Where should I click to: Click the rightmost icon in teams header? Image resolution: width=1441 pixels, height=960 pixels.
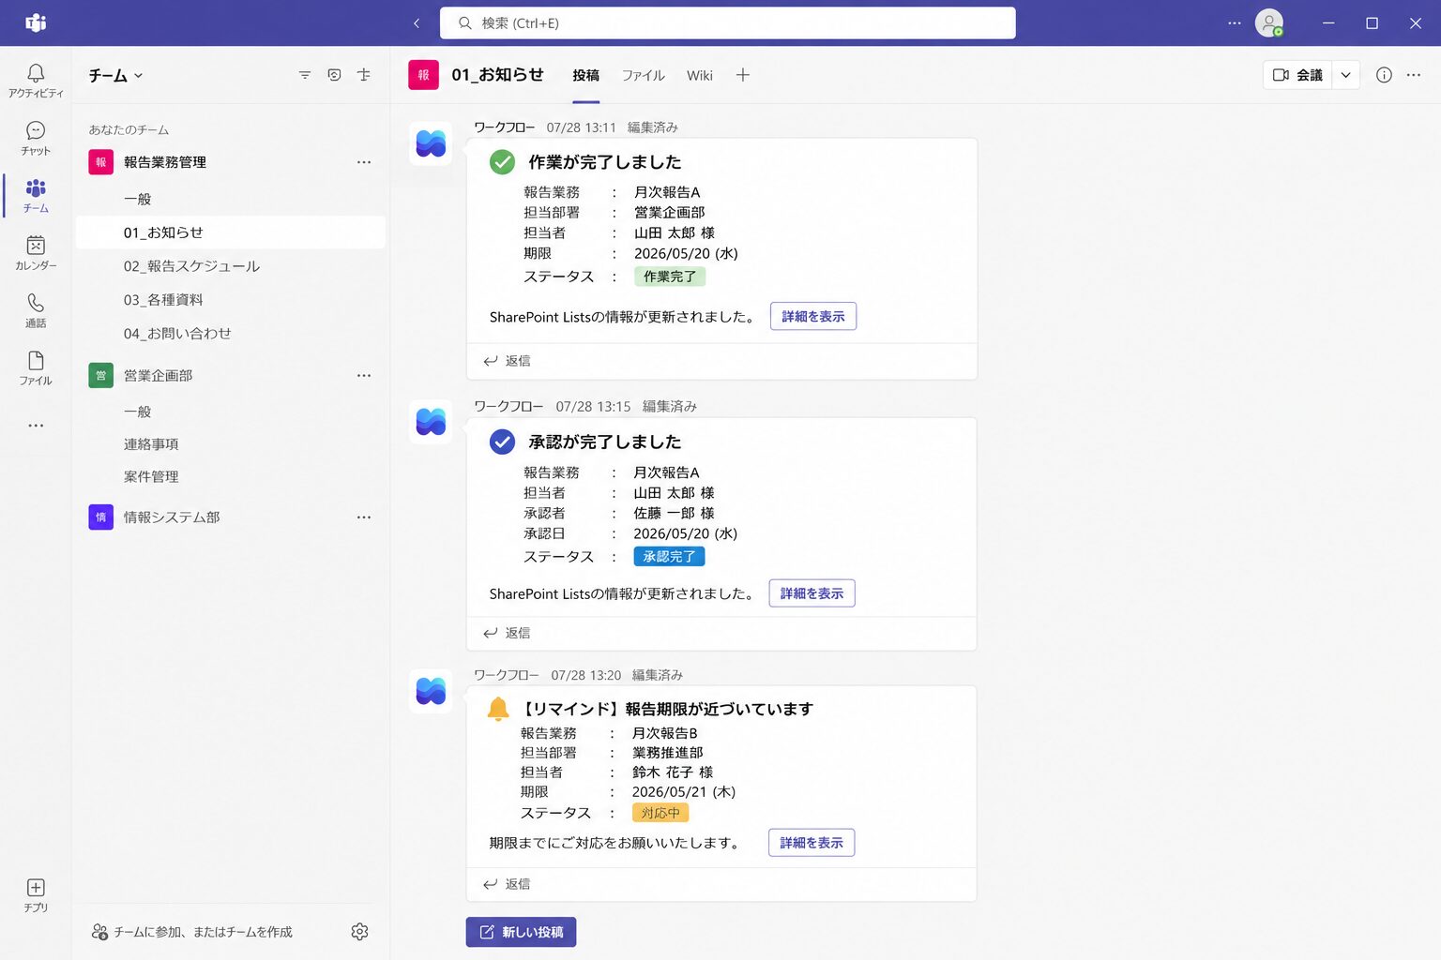364,75
